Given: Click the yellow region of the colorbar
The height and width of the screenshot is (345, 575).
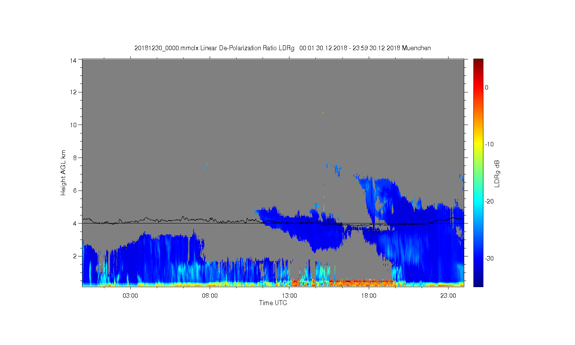Looking at the screenshot, I should click(x=478, y=145).
